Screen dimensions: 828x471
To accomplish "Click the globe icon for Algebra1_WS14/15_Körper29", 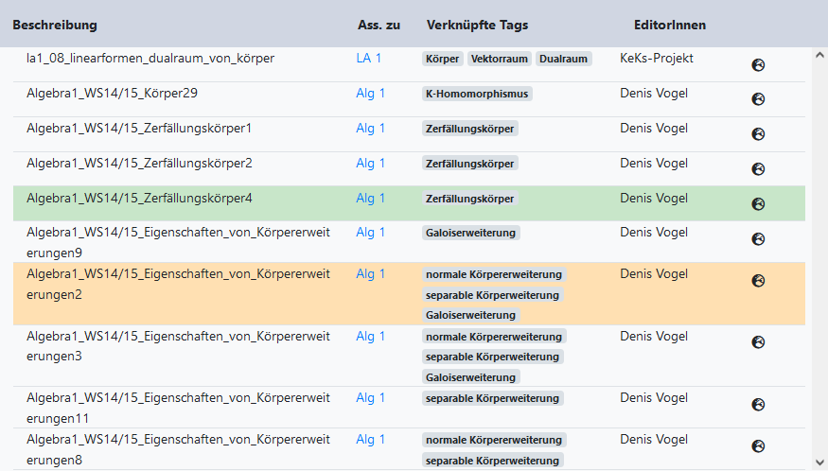I will tap(758, 99).
